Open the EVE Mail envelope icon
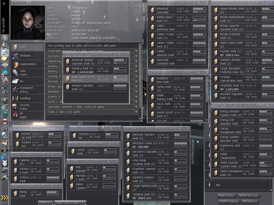This screenshot has width=274, height=205. pos(5,52)
